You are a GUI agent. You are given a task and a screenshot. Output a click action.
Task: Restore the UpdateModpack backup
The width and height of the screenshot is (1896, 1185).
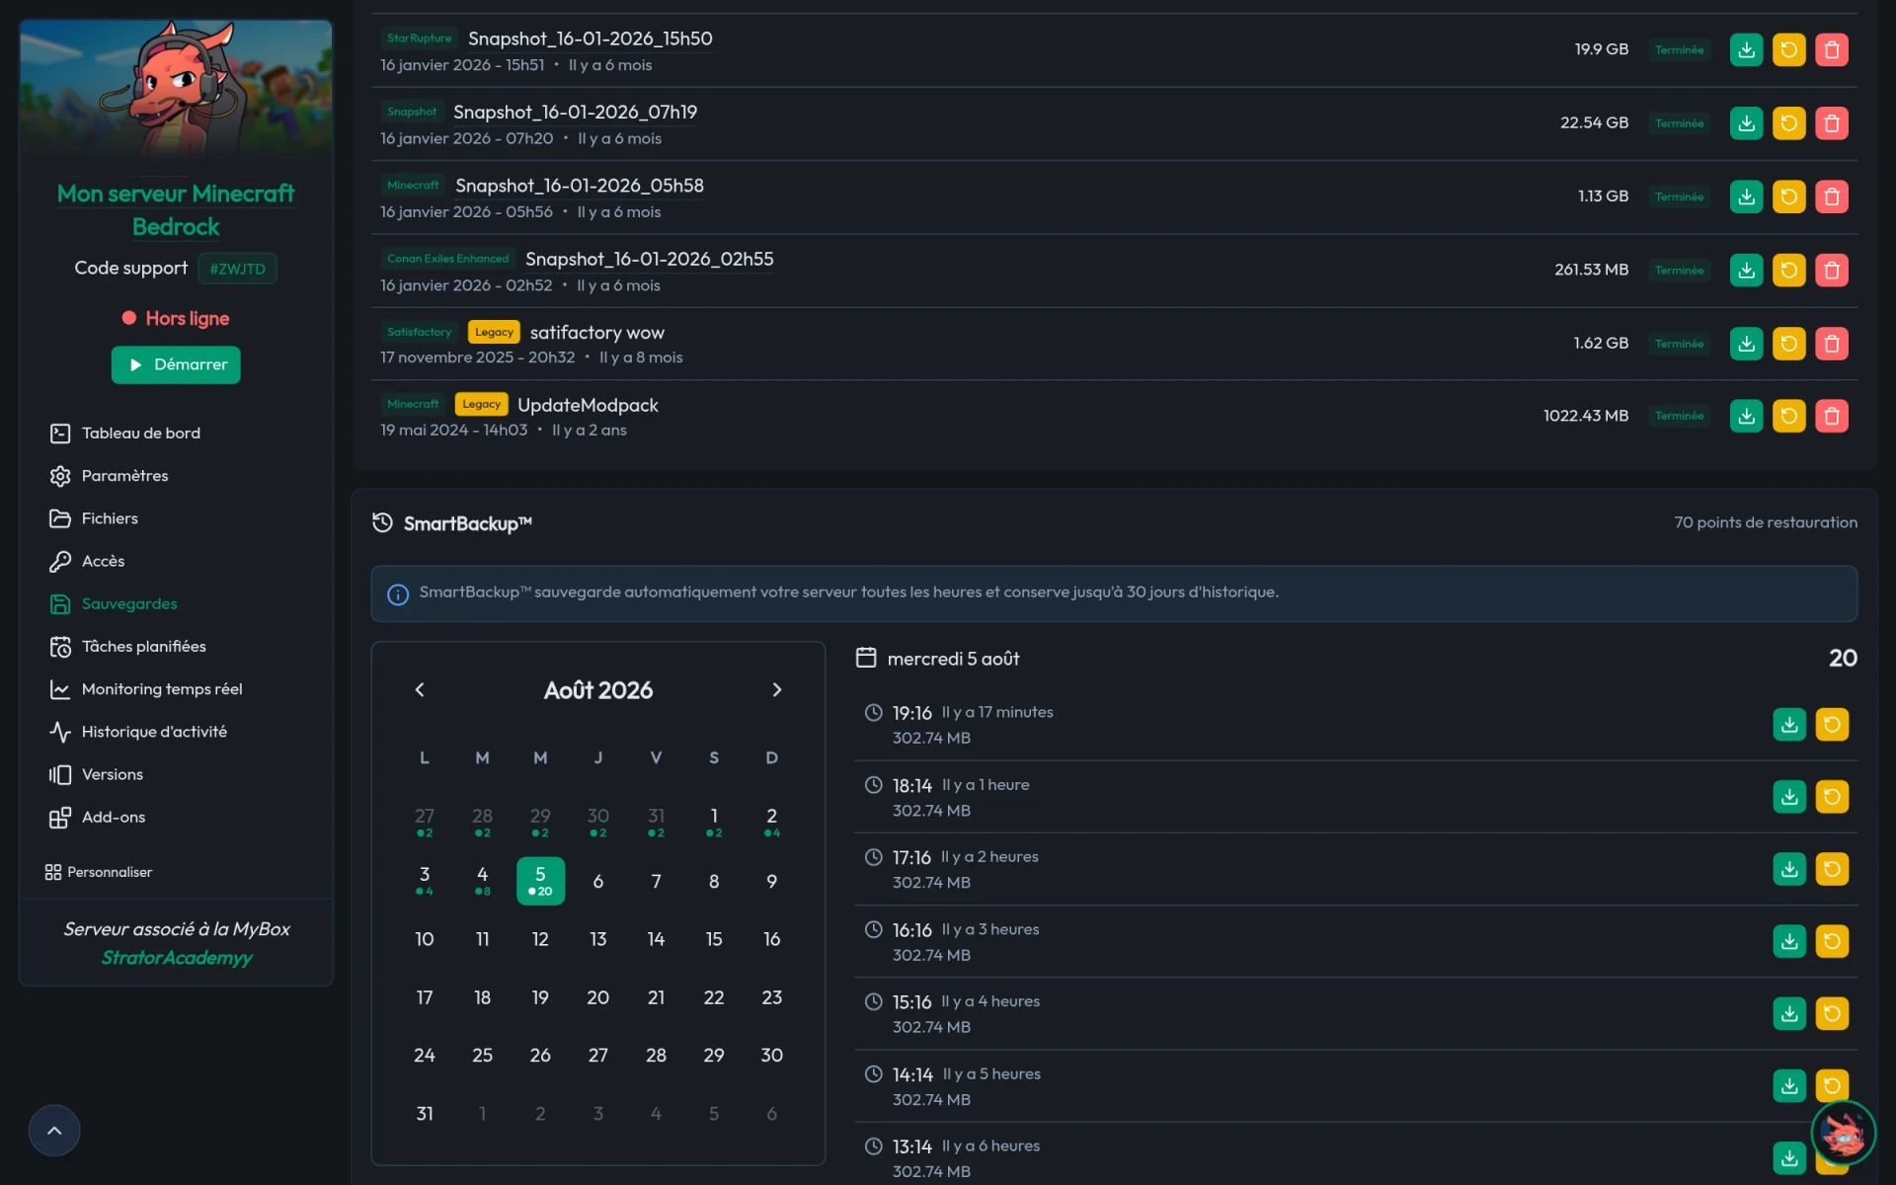point(1788,416)
